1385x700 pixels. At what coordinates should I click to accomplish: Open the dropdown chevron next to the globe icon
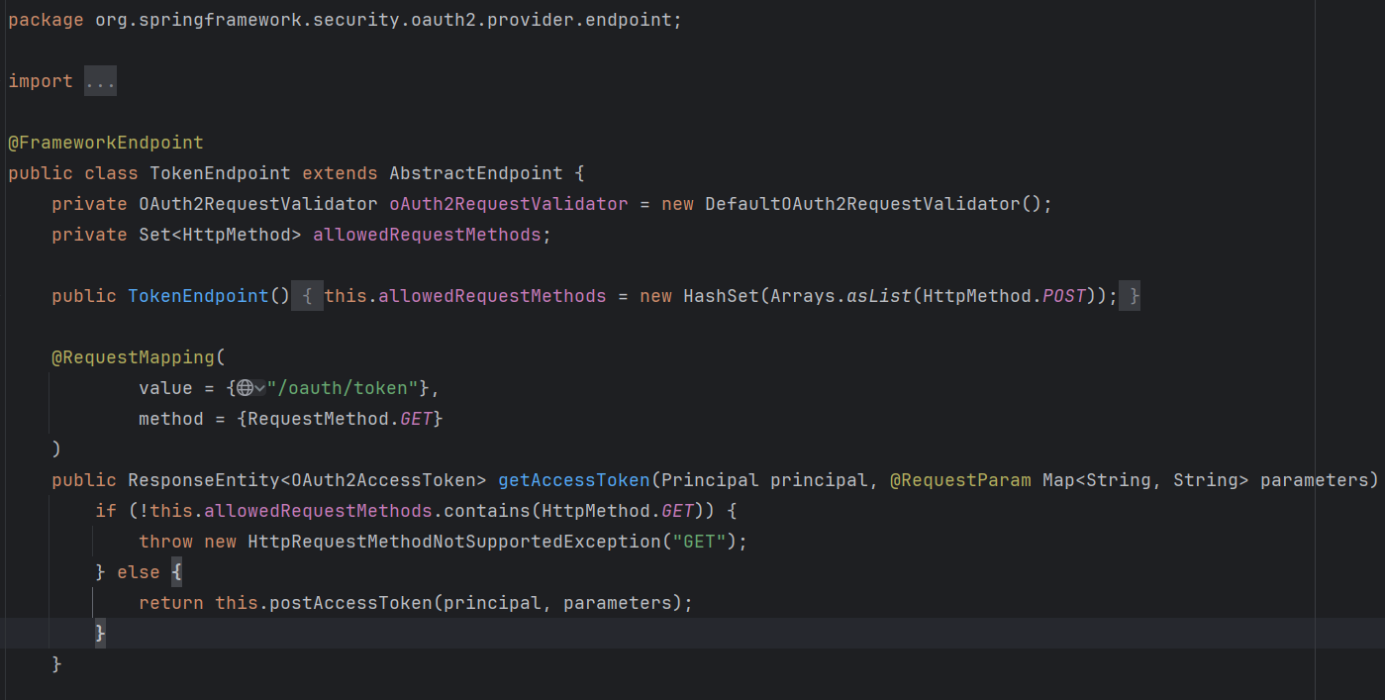click(259, 388)
